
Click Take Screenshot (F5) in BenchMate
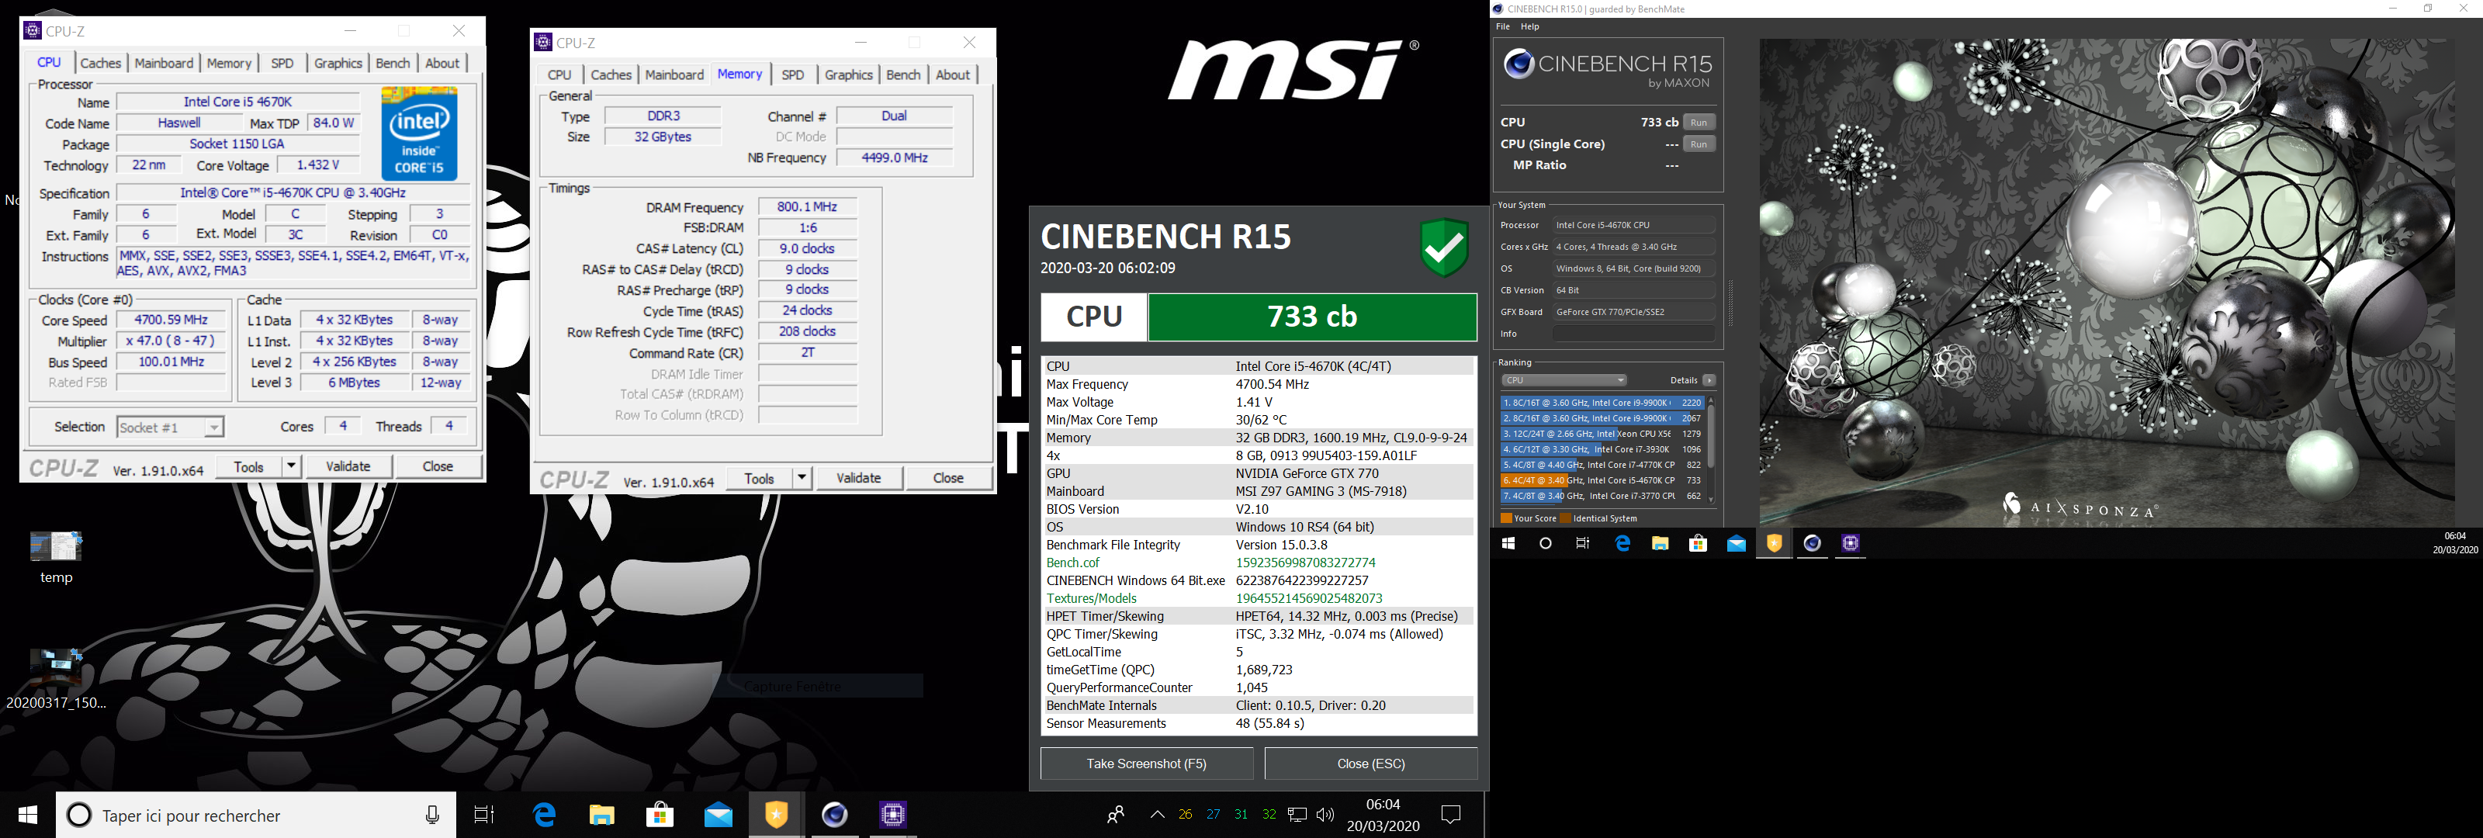(x=1146, y=764)
